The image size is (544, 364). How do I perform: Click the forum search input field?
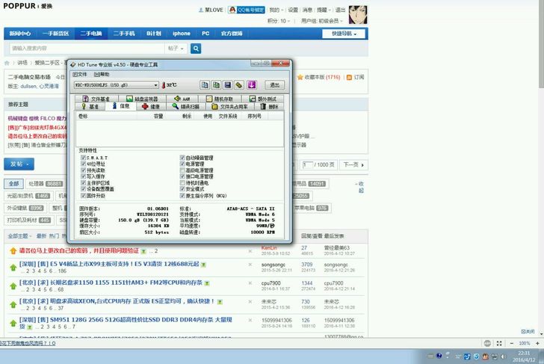pyautogui.click(x=87, y=49)
